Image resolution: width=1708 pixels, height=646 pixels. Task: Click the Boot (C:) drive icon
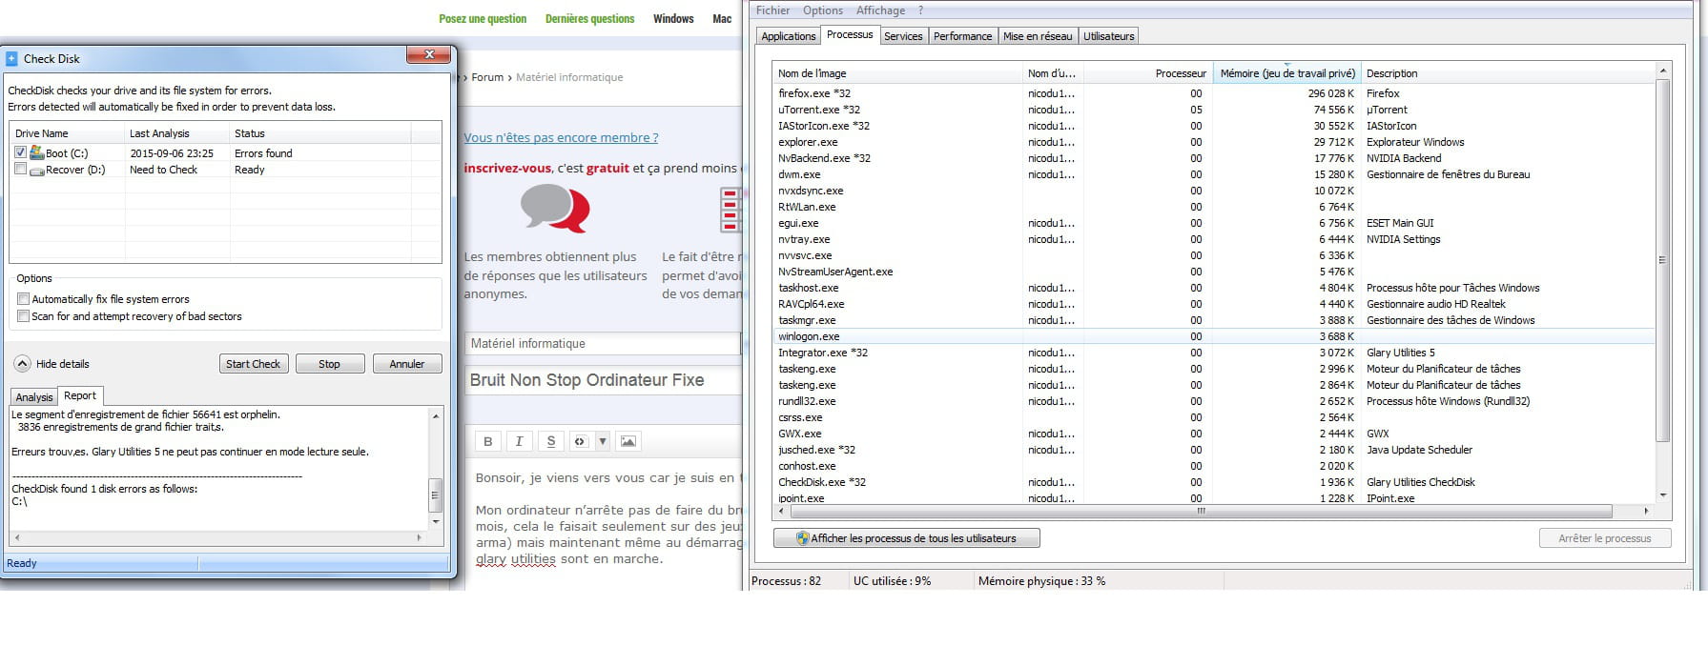coord(37,152)
